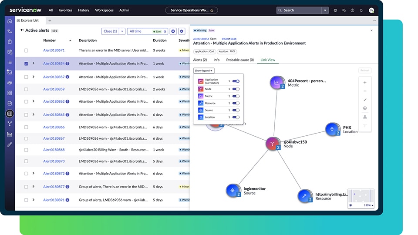Viewport: 418px width, 235px height.
Task: Expand the Alert0180891 group row
Action: click(x=34, y=200)
